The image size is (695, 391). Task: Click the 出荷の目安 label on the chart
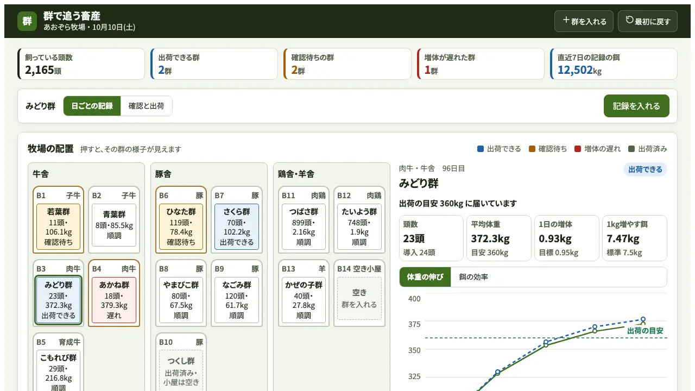(645, 331)
